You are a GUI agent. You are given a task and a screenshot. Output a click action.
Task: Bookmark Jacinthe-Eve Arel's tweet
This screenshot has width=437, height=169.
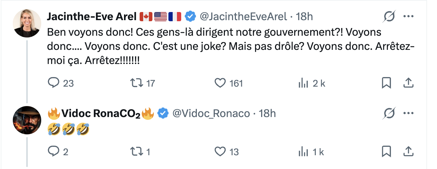coord(386,83)
